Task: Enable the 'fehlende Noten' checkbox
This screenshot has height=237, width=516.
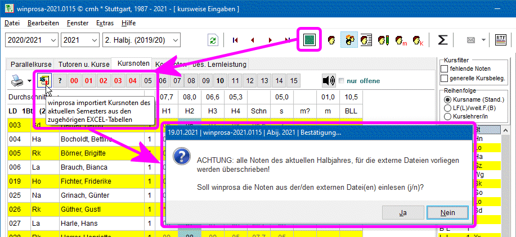Action: coord(444,69)
